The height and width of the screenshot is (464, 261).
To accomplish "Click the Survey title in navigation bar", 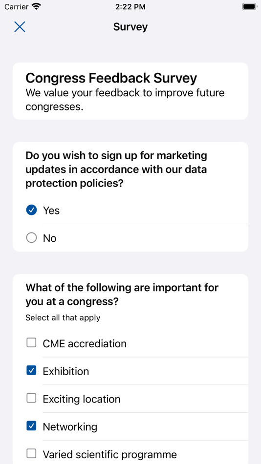I will (x=130, y=27).
